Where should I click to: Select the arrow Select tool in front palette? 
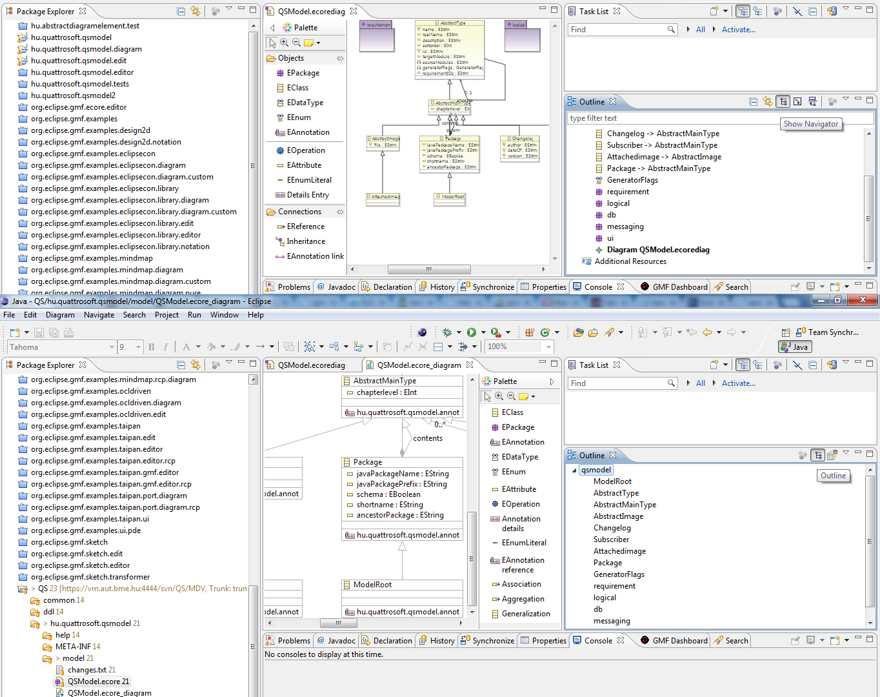487,396
